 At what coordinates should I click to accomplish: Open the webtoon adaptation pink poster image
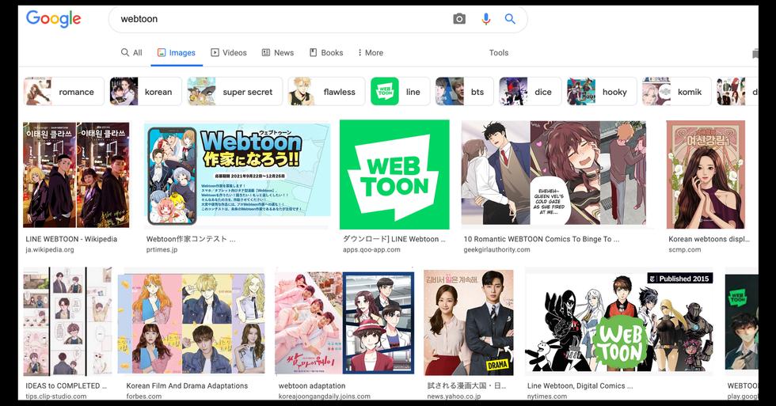344,322
